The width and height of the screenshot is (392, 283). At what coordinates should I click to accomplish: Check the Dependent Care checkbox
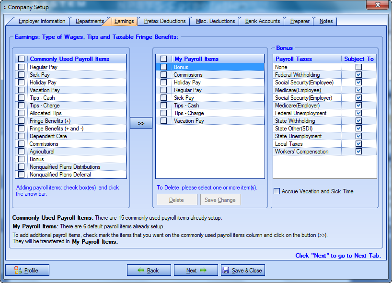pyautogui.click(x=21, y=136)
